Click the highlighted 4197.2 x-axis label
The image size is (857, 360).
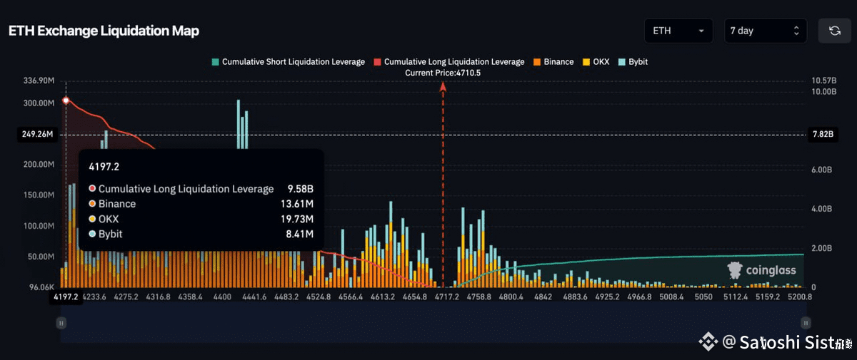65,297
